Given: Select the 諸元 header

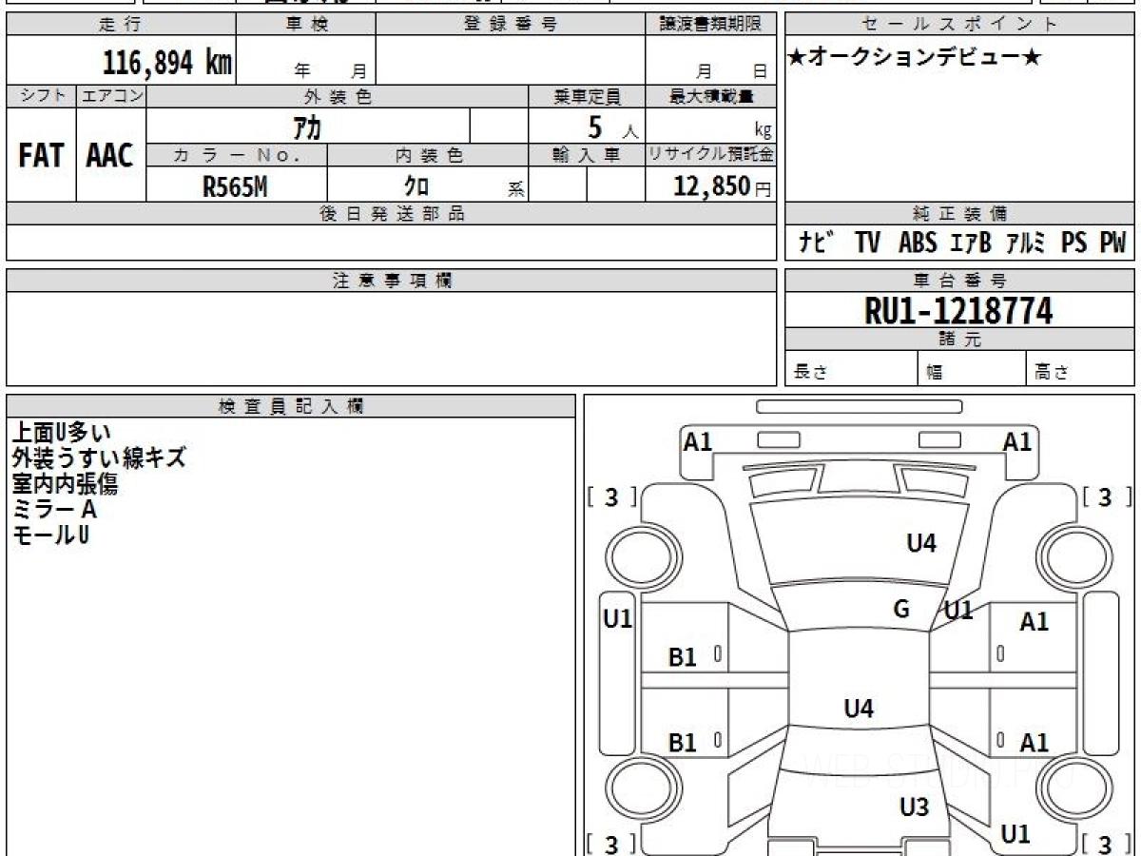Looking at the screenshot, I should point(959,340).
